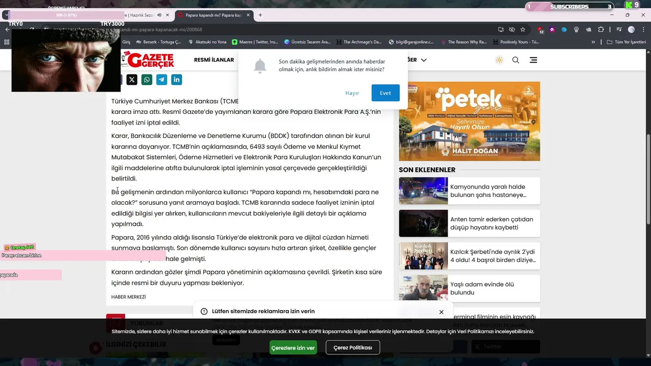Accept notifications with Evet

point(386,93)
